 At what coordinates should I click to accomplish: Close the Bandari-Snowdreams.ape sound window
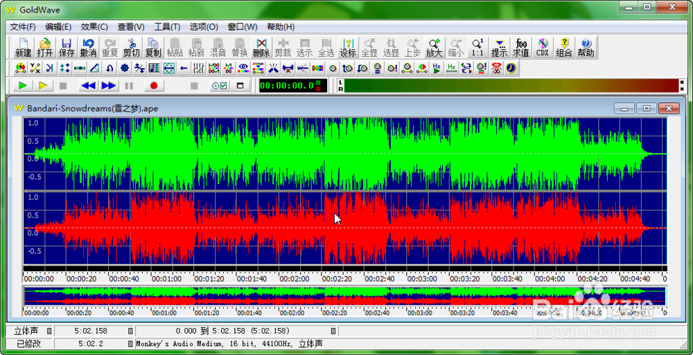[x=668, y=108]
